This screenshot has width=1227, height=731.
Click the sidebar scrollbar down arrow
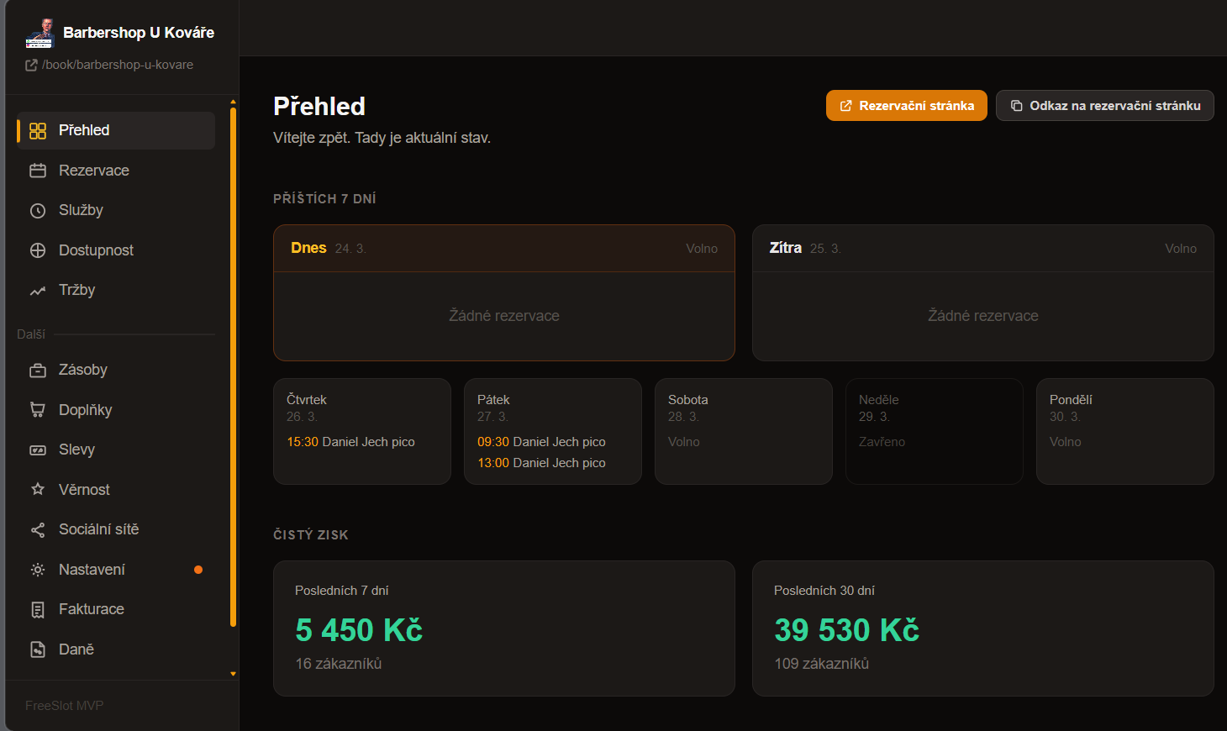(x=233, y=674)
